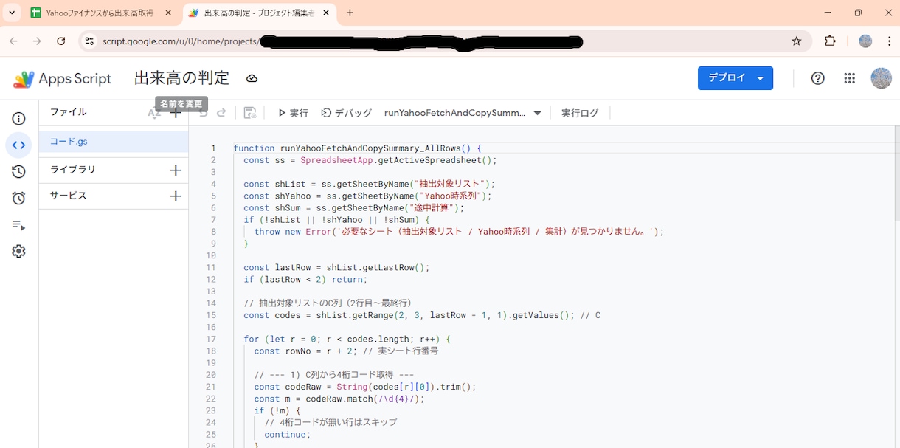Open the help question mark icon
The image size is (900, 448).
click(817, 78)
